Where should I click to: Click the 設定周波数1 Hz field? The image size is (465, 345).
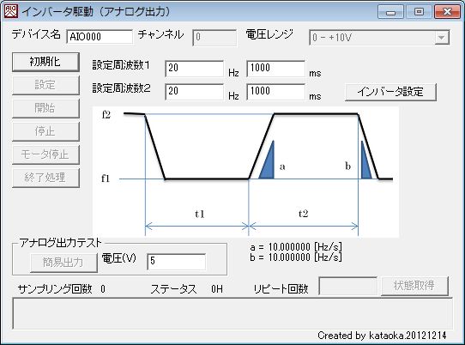pyautogui.click(x=194, y=69)
